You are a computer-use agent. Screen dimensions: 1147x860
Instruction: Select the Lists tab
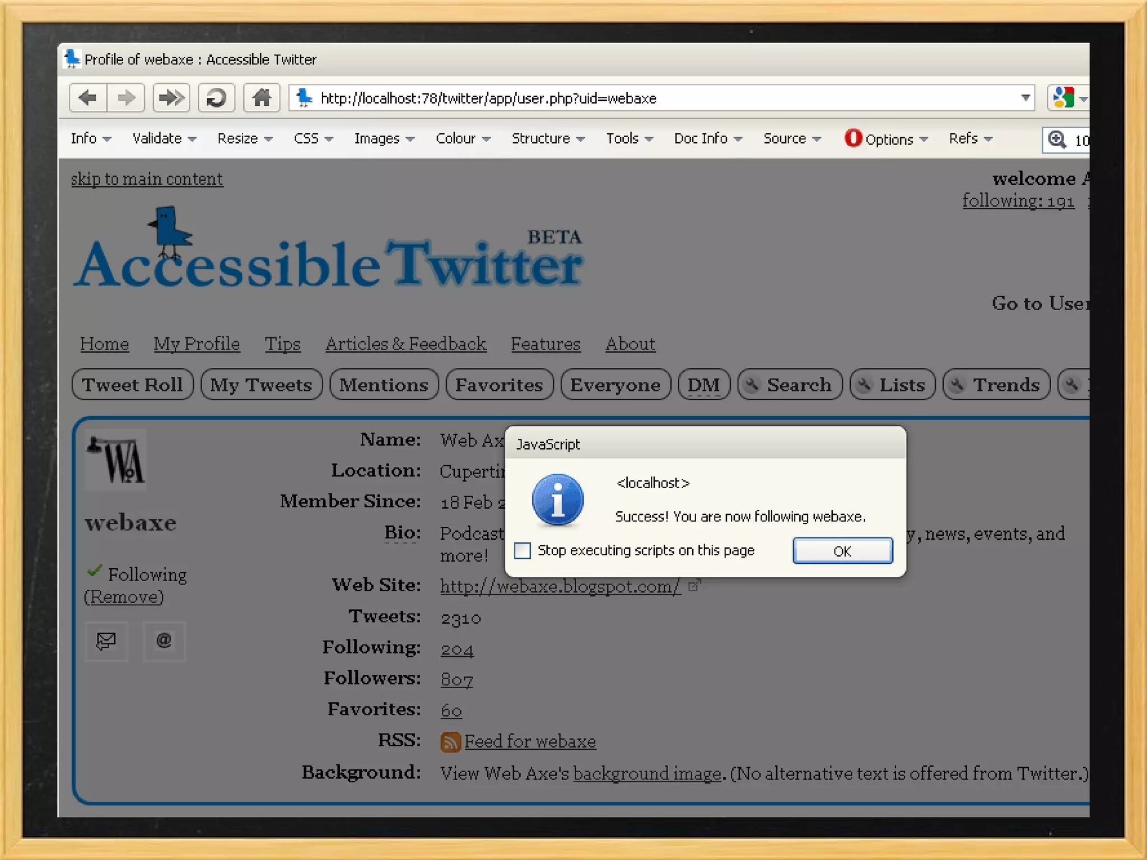892,385
